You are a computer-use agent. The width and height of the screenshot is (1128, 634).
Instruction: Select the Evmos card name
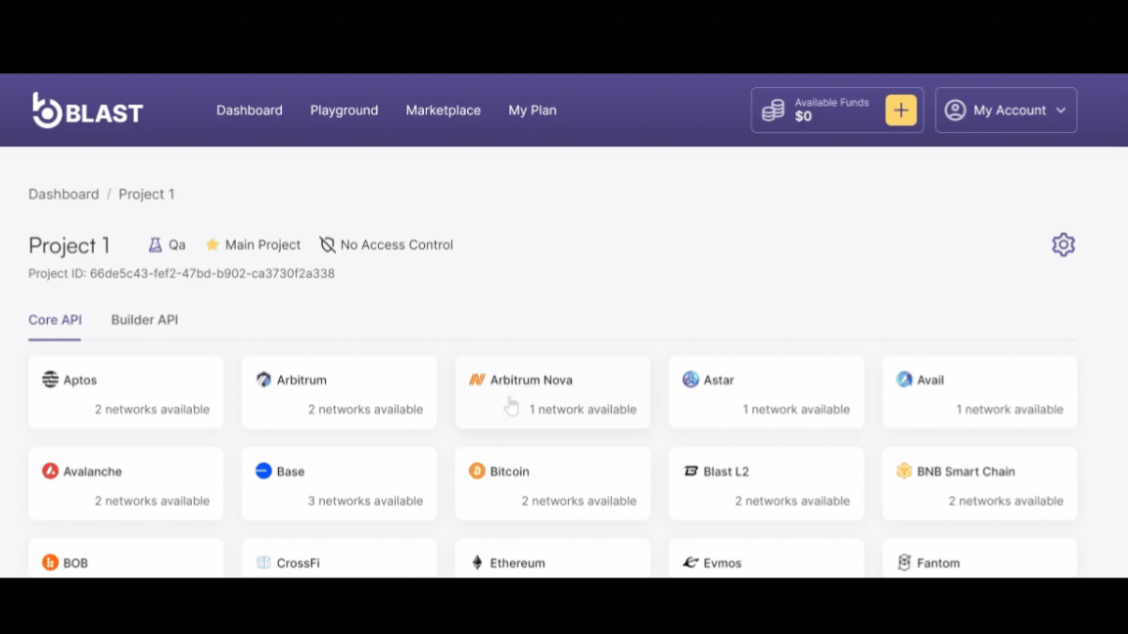click(x=723, y=563)
